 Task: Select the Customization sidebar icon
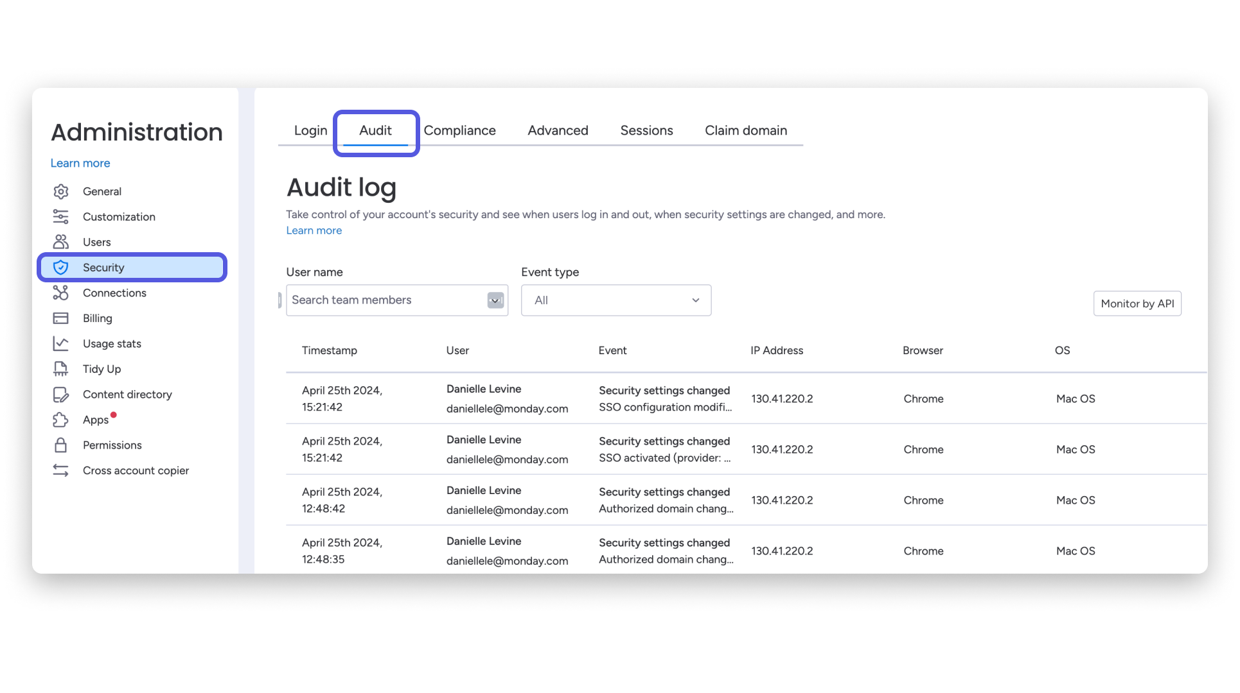(x=60, y=216)
